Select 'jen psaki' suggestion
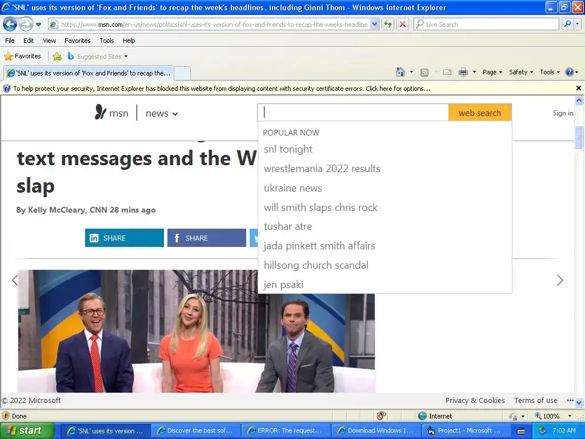Viewport: 585px width, 439px height. pos(283,285)
